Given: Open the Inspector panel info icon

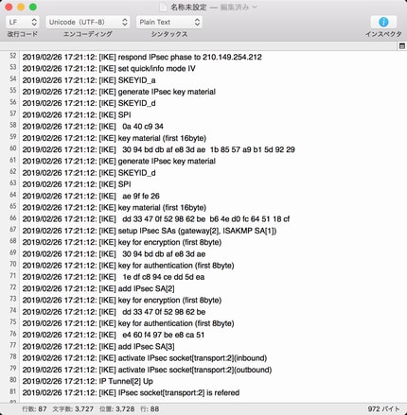Looking at the screenshot, I should [x=383, y=22].
